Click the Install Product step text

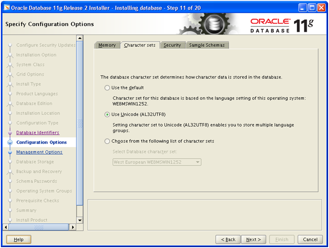point(32,220)
